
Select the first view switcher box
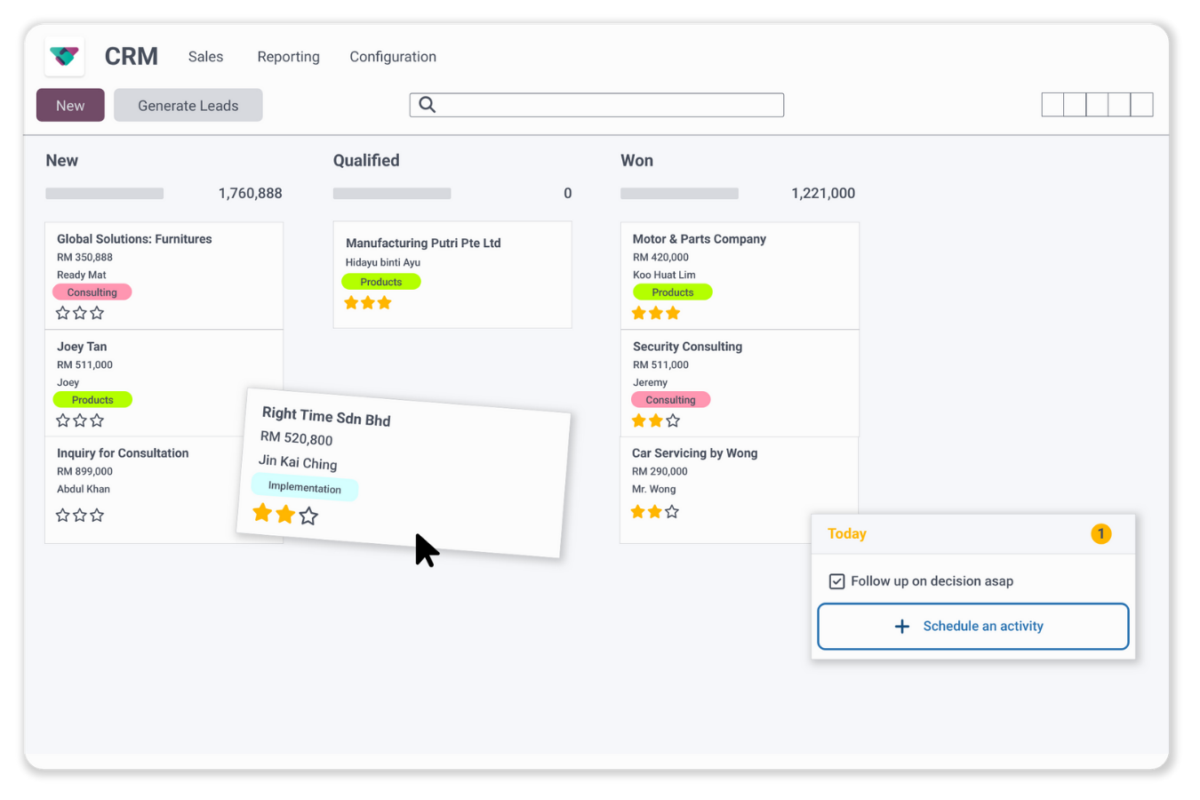click(x=1052, y=105)
